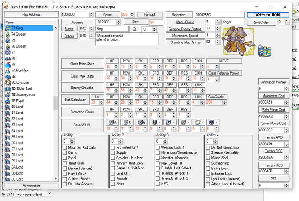Adjust the Sort Order D spinner
Image resolution: width=299 pixels, height=201 pixels.
tap(287, 22)
